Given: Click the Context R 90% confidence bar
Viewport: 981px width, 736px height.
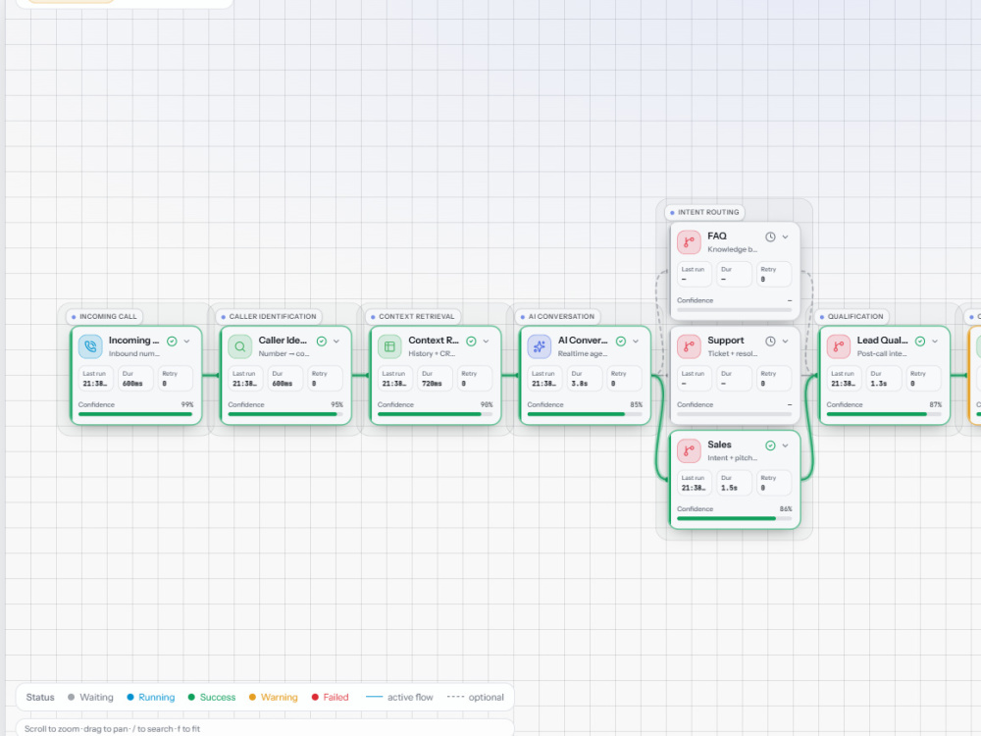Looking at the screenshot, I should tap(435, 414).
